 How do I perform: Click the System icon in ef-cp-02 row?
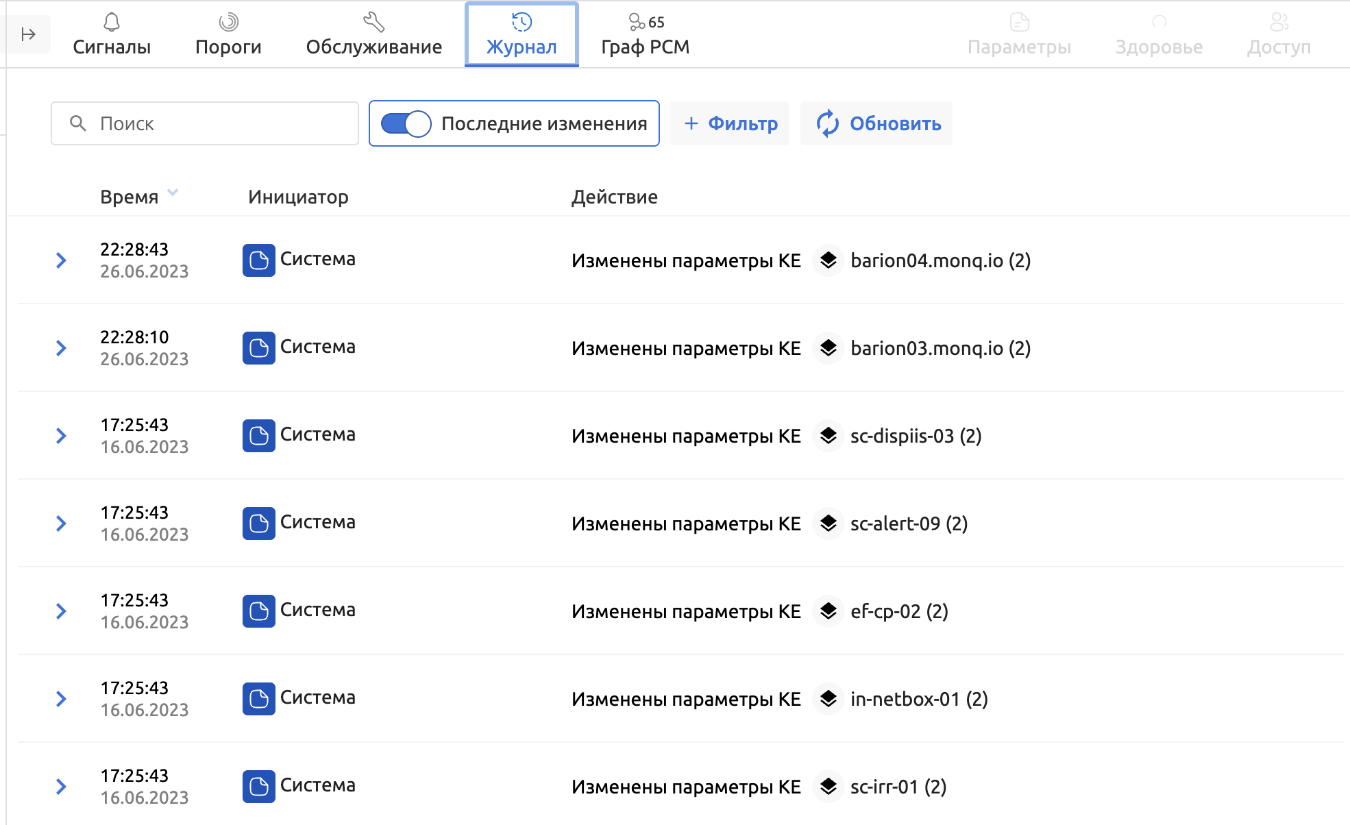point(258,611)
